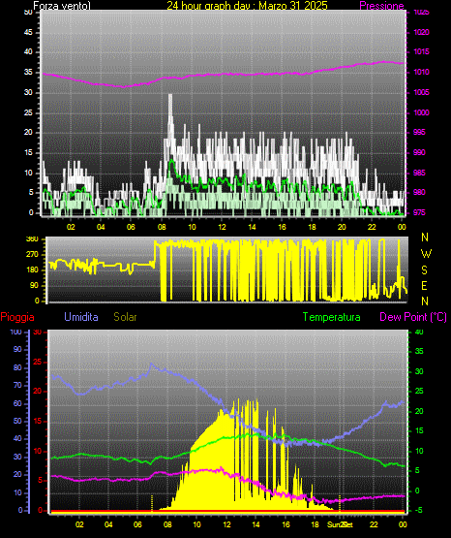Click "-5" on the green temperature axis
This screenshot has height=538, width=451.
click(x=418, y=511)
